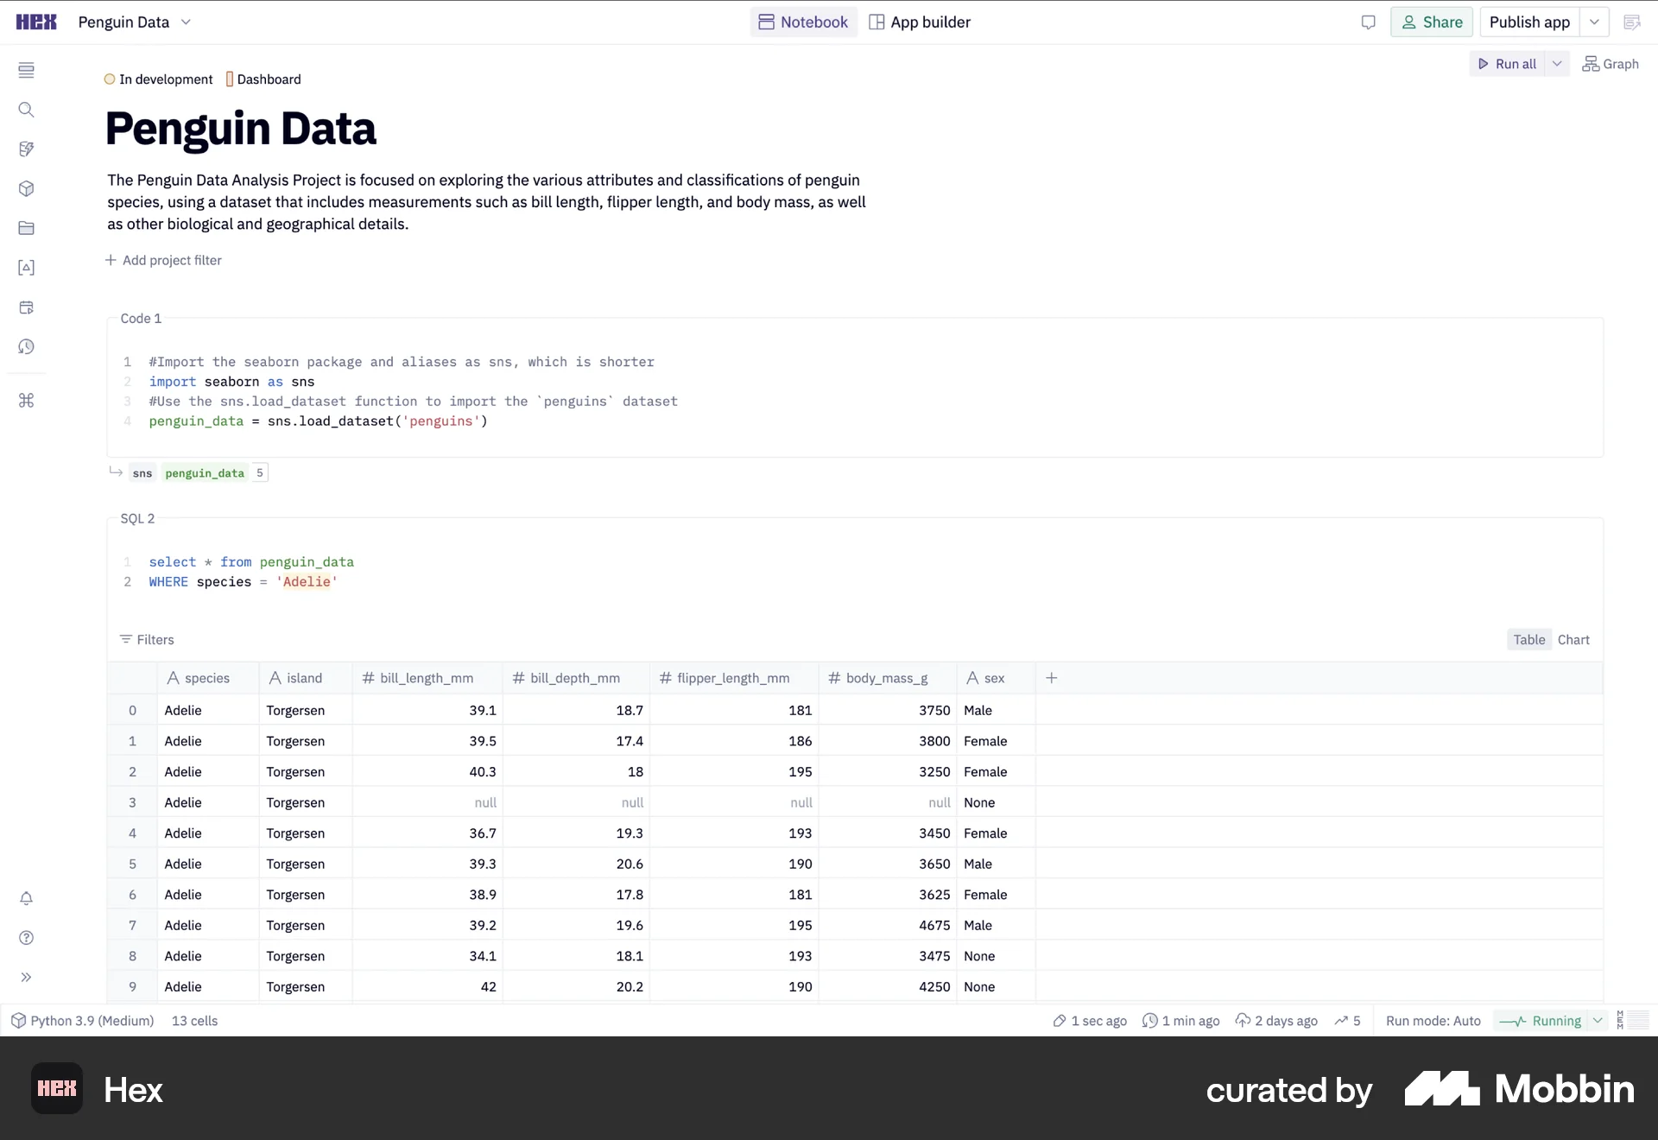Keep output view on Table

tap(1528, 639)
